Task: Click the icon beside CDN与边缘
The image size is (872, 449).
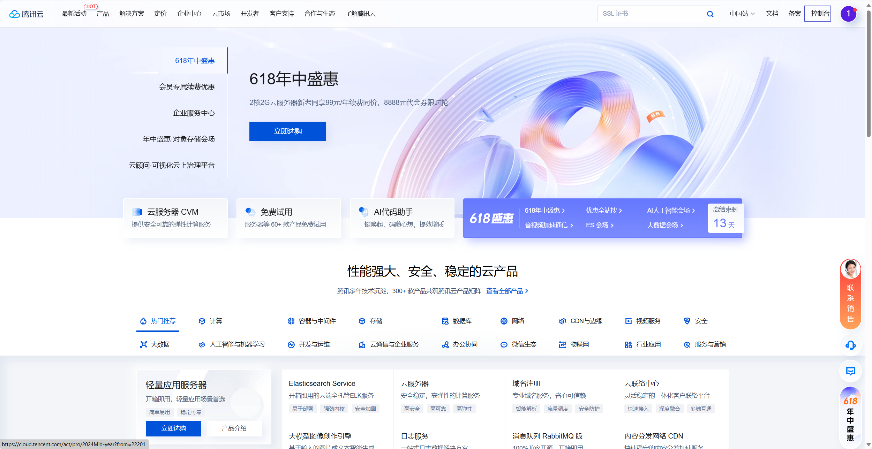Action: (x=563, y=321)
